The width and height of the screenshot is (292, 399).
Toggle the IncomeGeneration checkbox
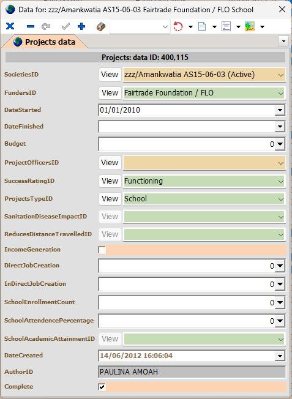(x=102, y=250)
